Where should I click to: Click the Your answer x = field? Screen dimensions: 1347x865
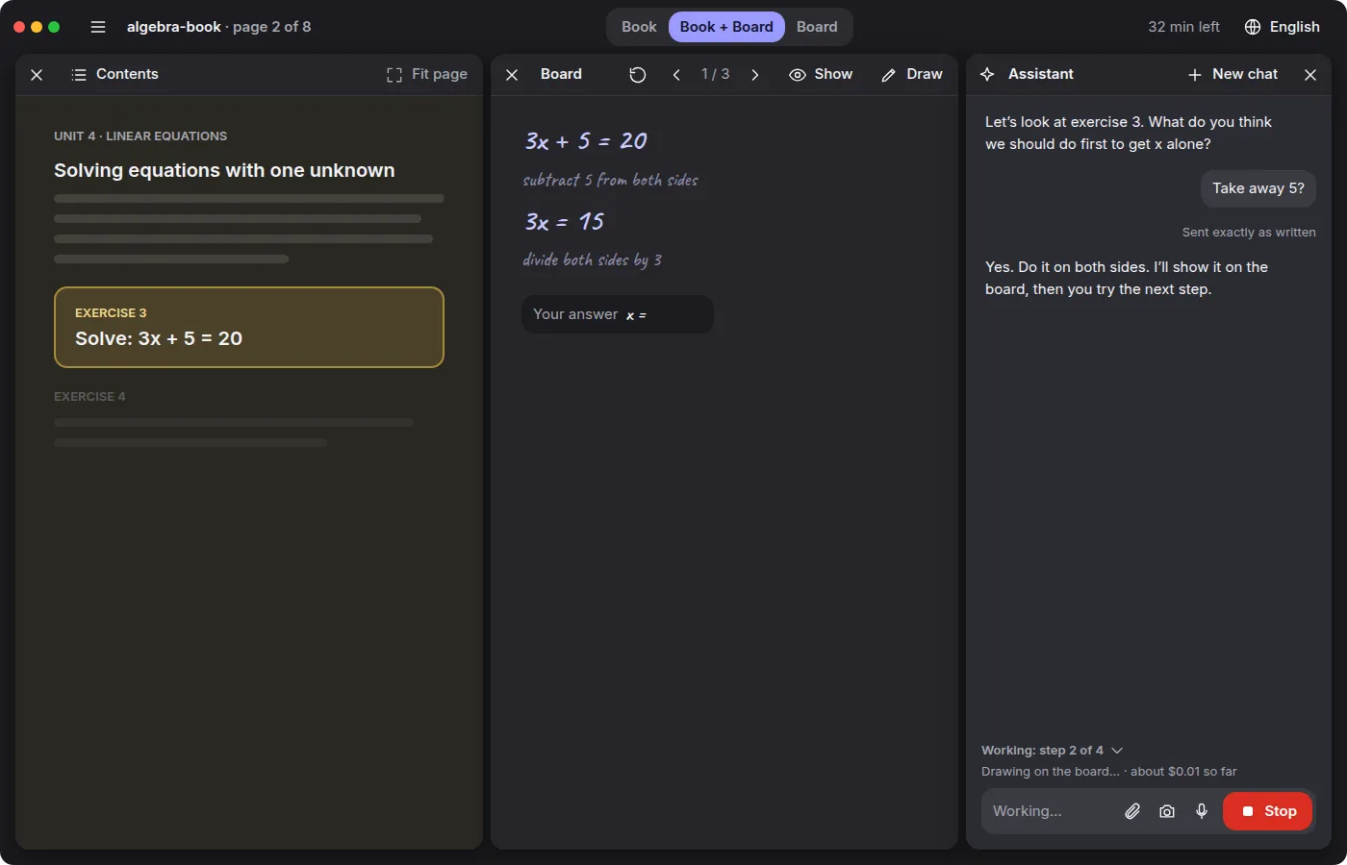click(618, 314)
